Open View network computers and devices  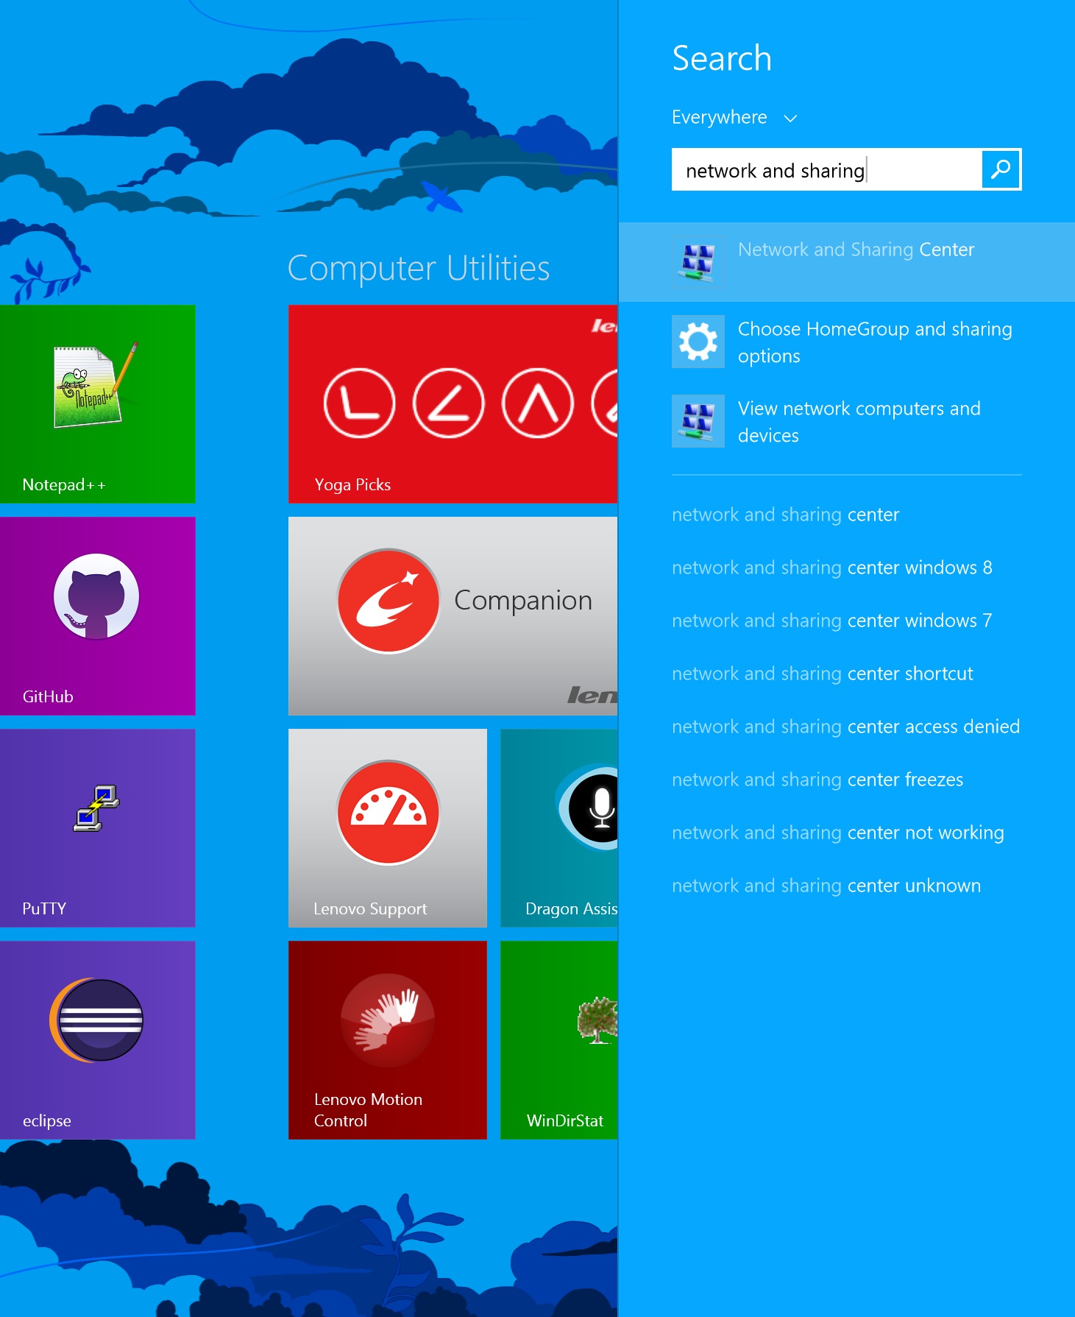pos(847,421)
